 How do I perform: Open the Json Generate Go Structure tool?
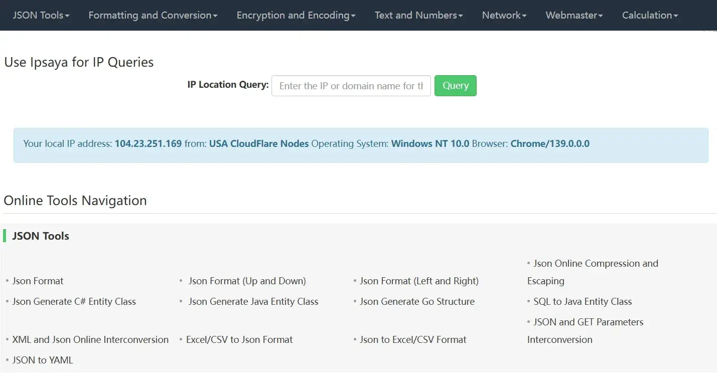[x=417, y=301]
